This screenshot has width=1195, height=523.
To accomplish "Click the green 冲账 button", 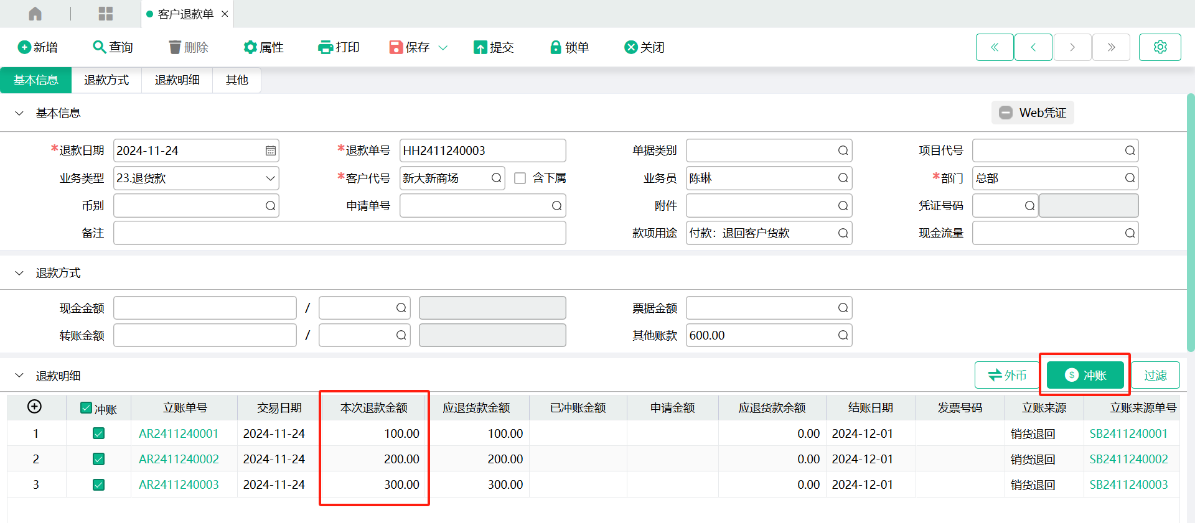I will (1085, 375).
